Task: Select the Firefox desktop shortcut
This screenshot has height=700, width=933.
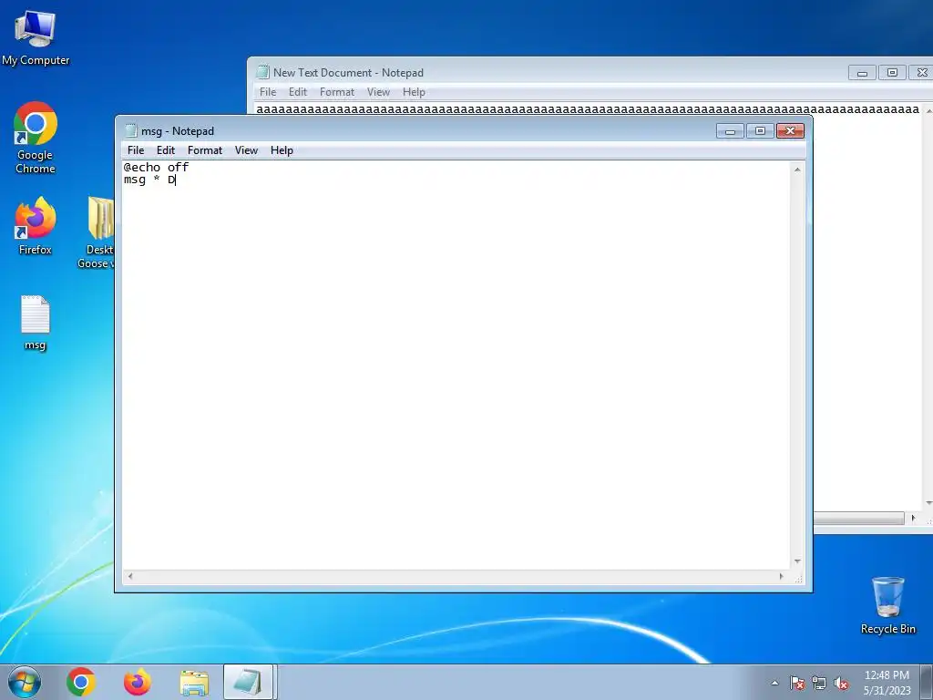Action: pyautogui.click(x=36, y=226)
